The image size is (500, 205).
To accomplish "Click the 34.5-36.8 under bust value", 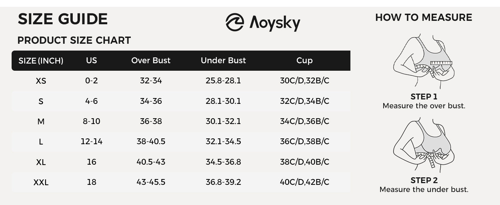I will pyautogui.click(x=223, y=162).
